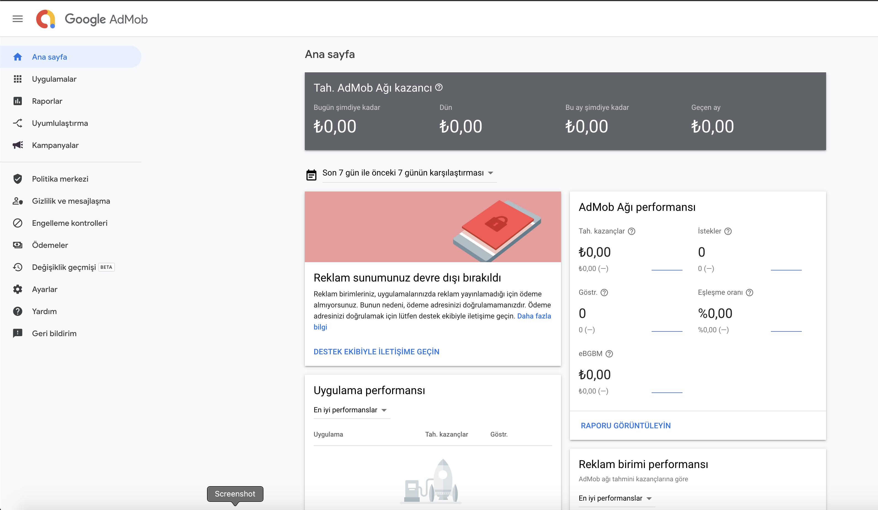Screen dimensions: 878x510
Task: Click the Politika merkezi shield icon
Action: (x=17, y=179)
